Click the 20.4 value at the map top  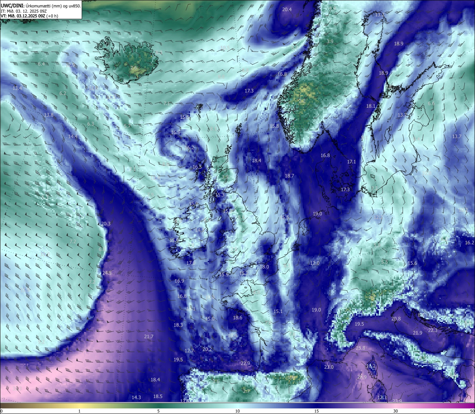click(x=287, y=10)
